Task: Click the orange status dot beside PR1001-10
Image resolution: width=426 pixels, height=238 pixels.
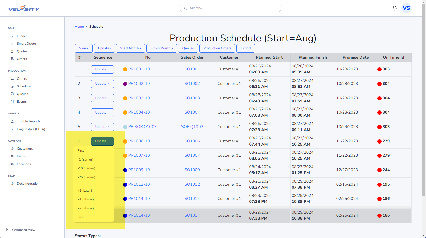Action: pos(125,69)
